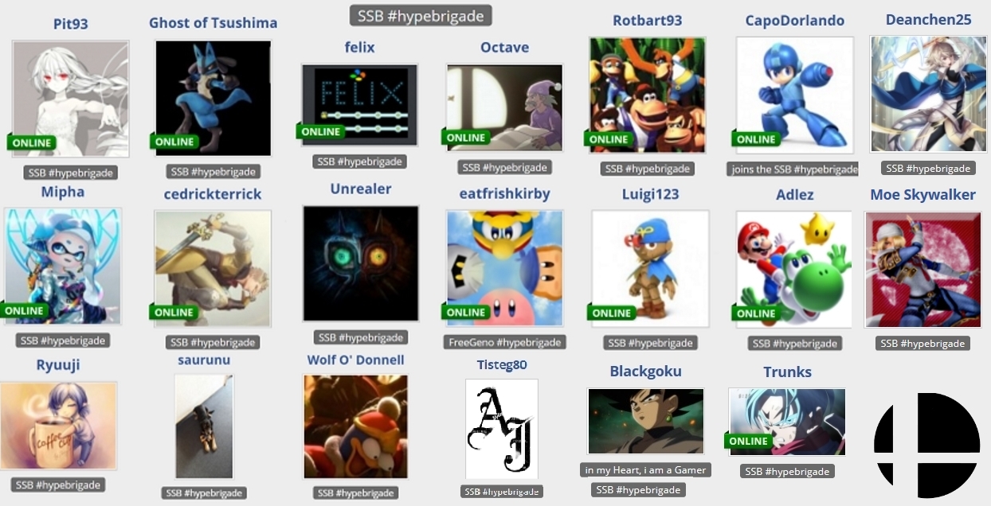The image size is (991, 506).
Task: Open felix's FELIX pixel-art avatar
Action: (359, 104)
